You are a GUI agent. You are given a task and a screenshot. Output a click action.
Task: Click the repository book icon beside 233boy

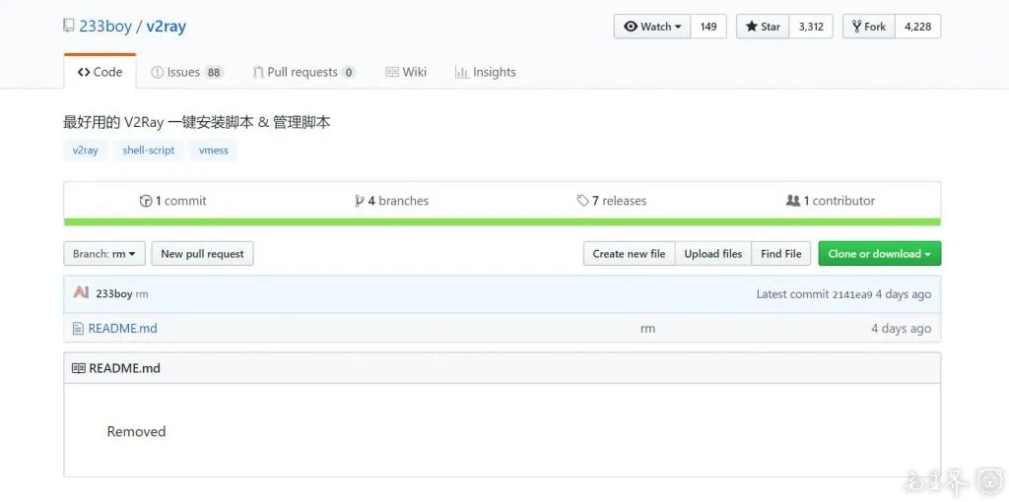point(68,27)
